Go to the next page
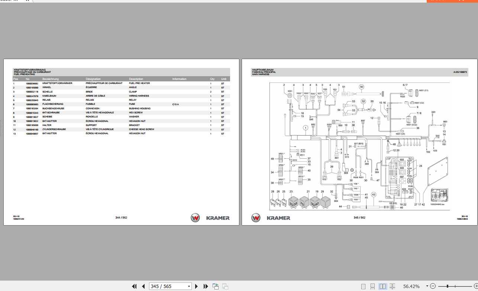 pos(197,286)
